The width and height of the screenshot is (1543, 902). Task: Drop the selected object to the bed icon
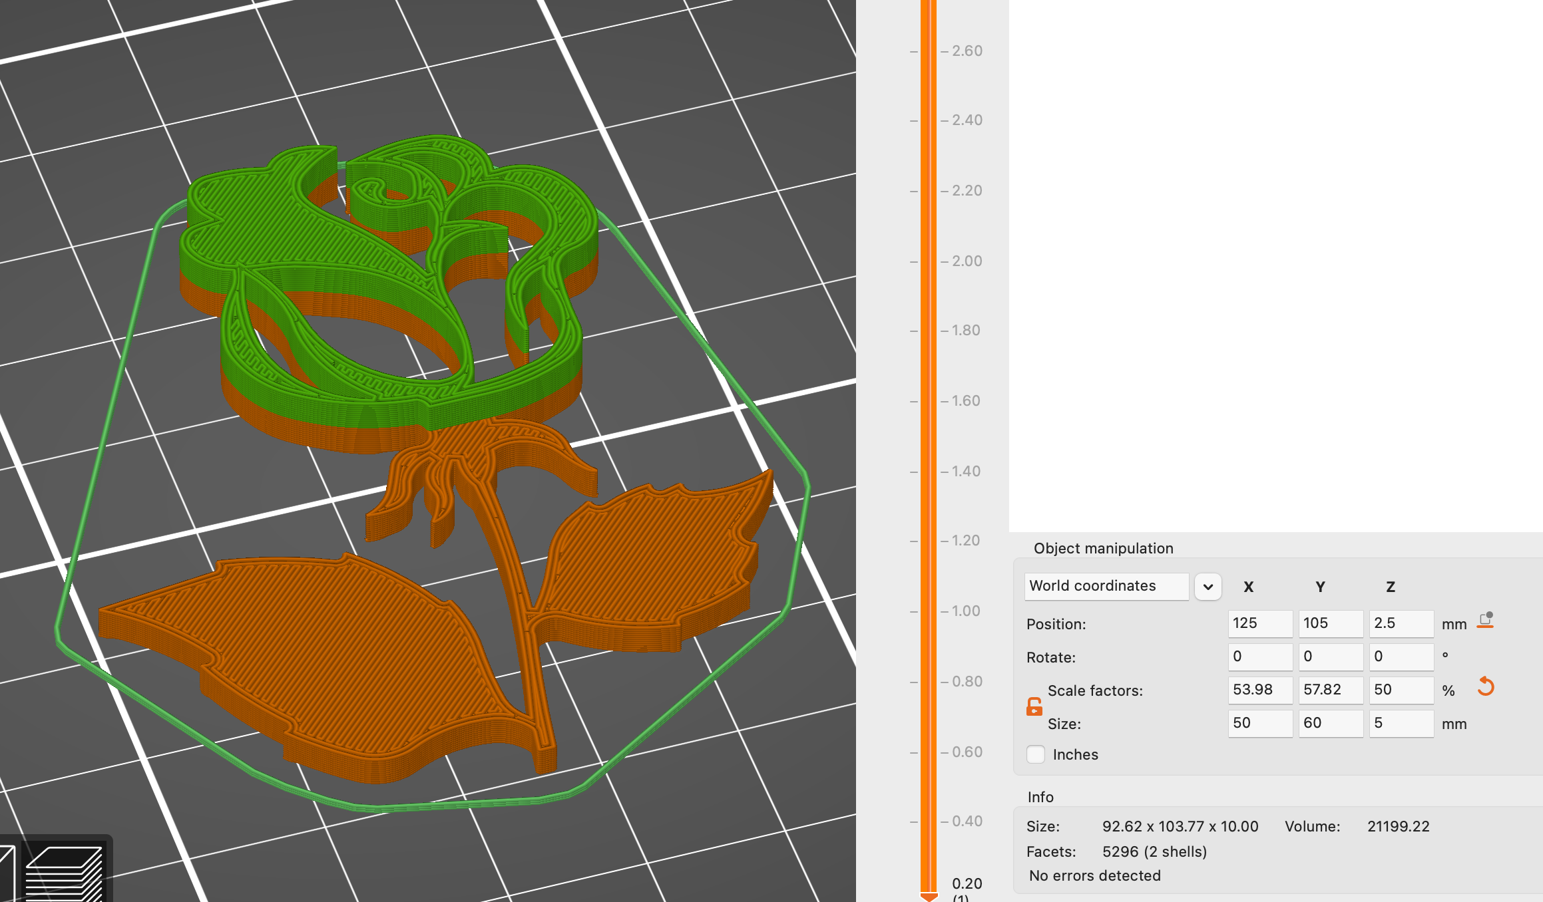(x=1486, y=621)
